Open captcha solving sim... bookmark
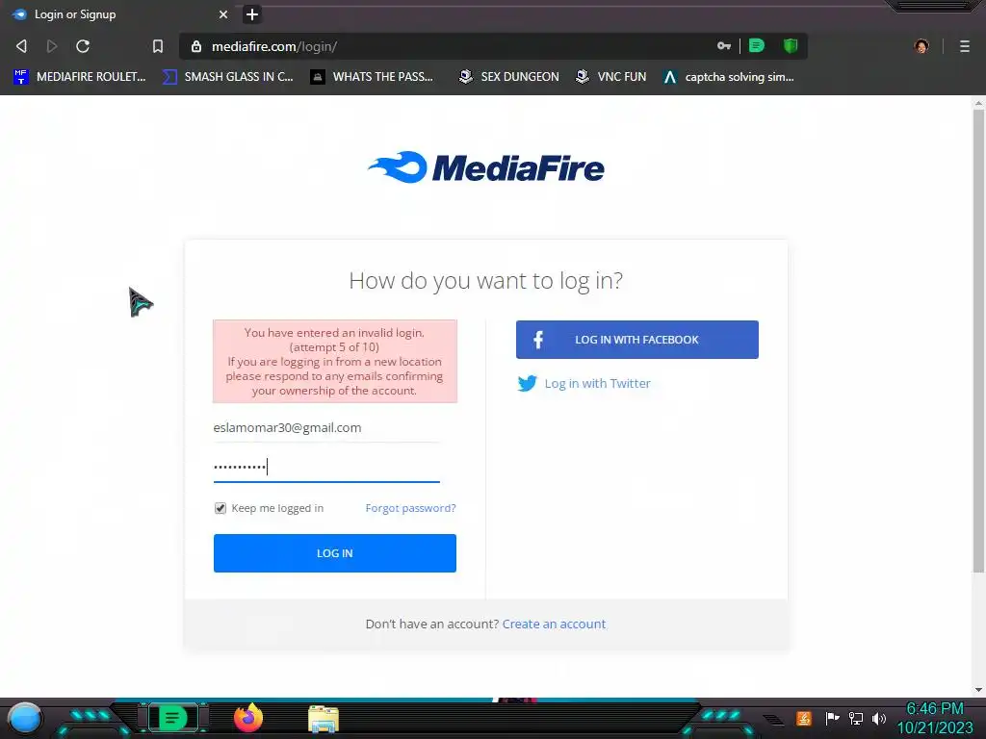 click(x=729, y=77)
